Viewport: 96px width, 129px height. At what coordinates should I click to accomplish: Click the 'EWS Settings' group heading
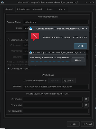coord(48,75)
